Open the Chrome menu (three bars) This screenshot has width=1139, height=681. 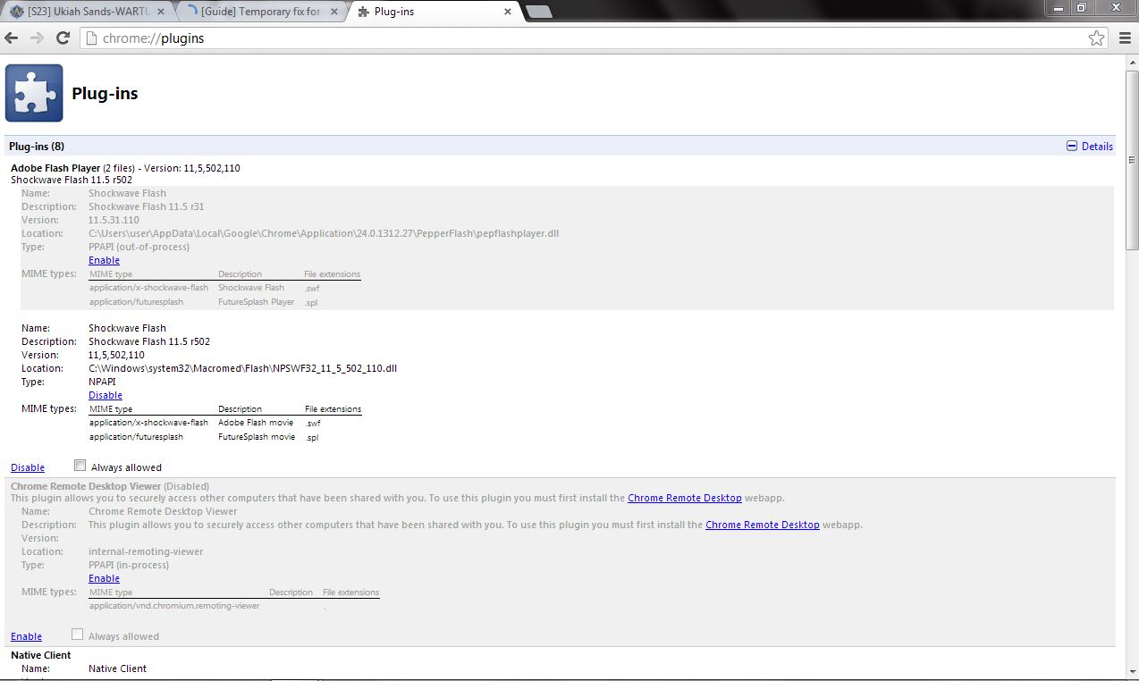pos(1125,38)
